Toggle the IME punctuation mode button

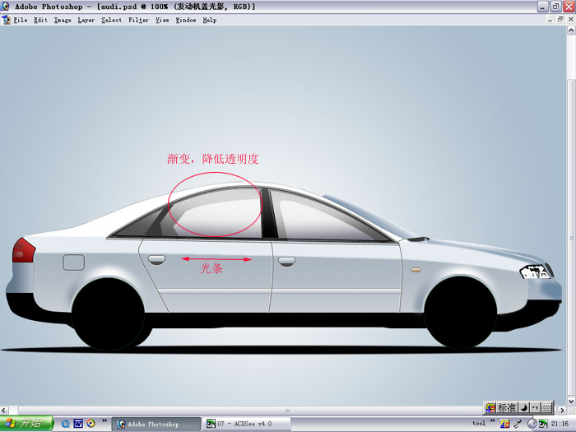point(535,407)
